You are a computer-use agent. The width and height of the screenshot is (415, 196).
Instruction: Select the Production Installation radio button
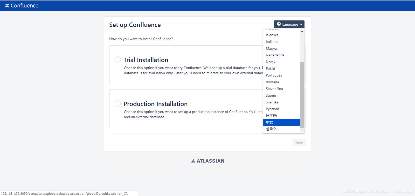118,103
